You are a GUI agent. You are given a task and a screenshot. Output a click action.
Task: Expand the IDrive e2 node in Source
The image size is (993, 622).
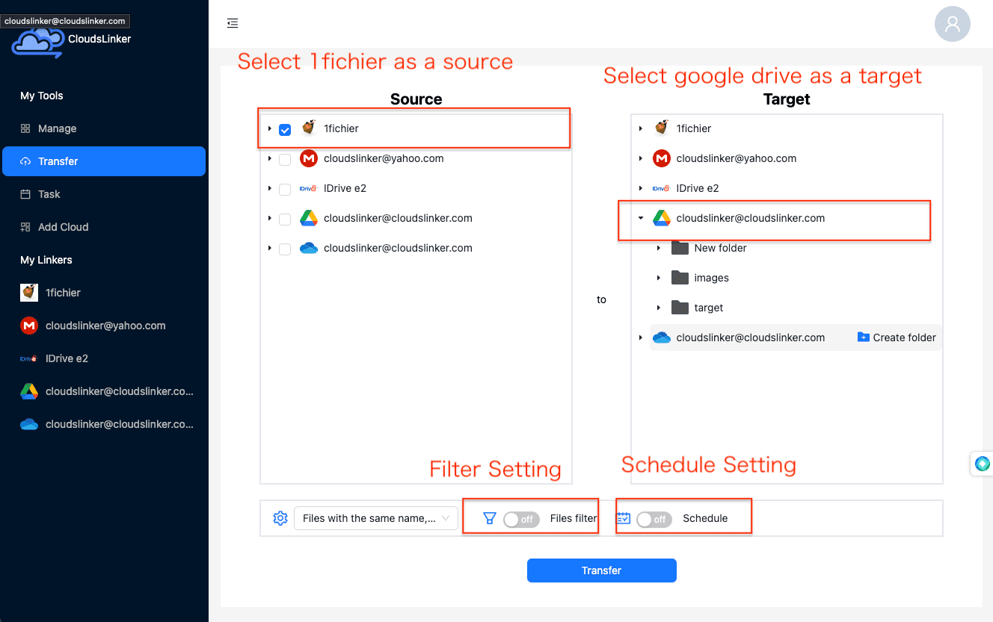click(x=269, y=188)
